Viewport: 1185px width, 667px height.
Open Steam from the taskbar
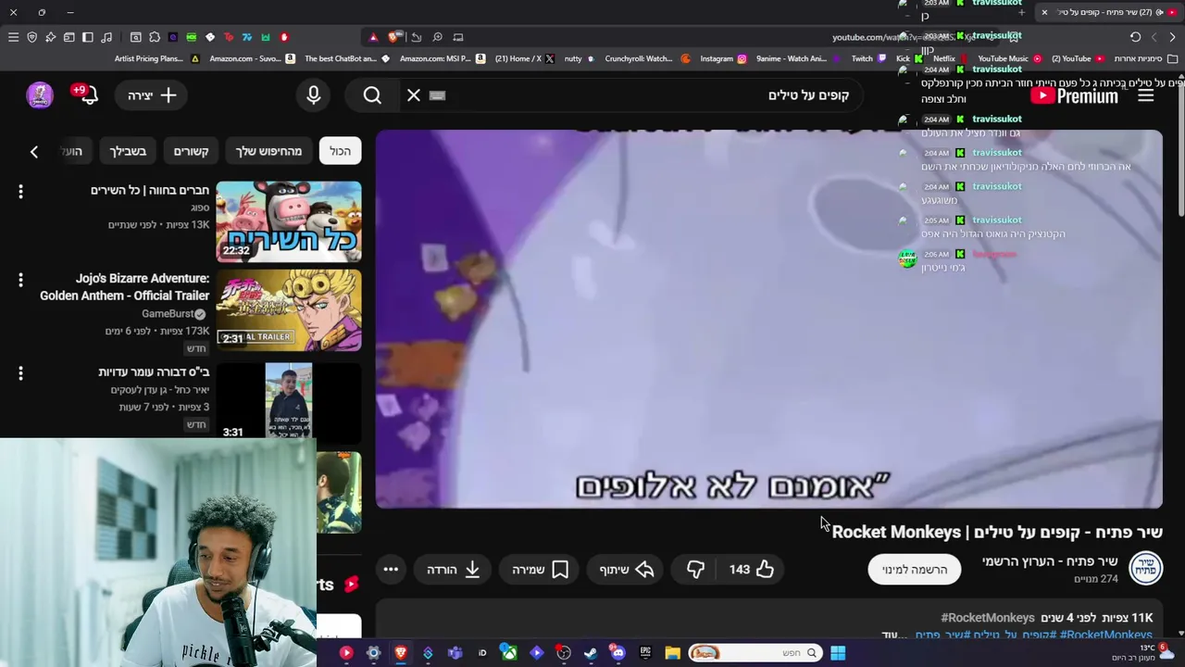[590, 653]
